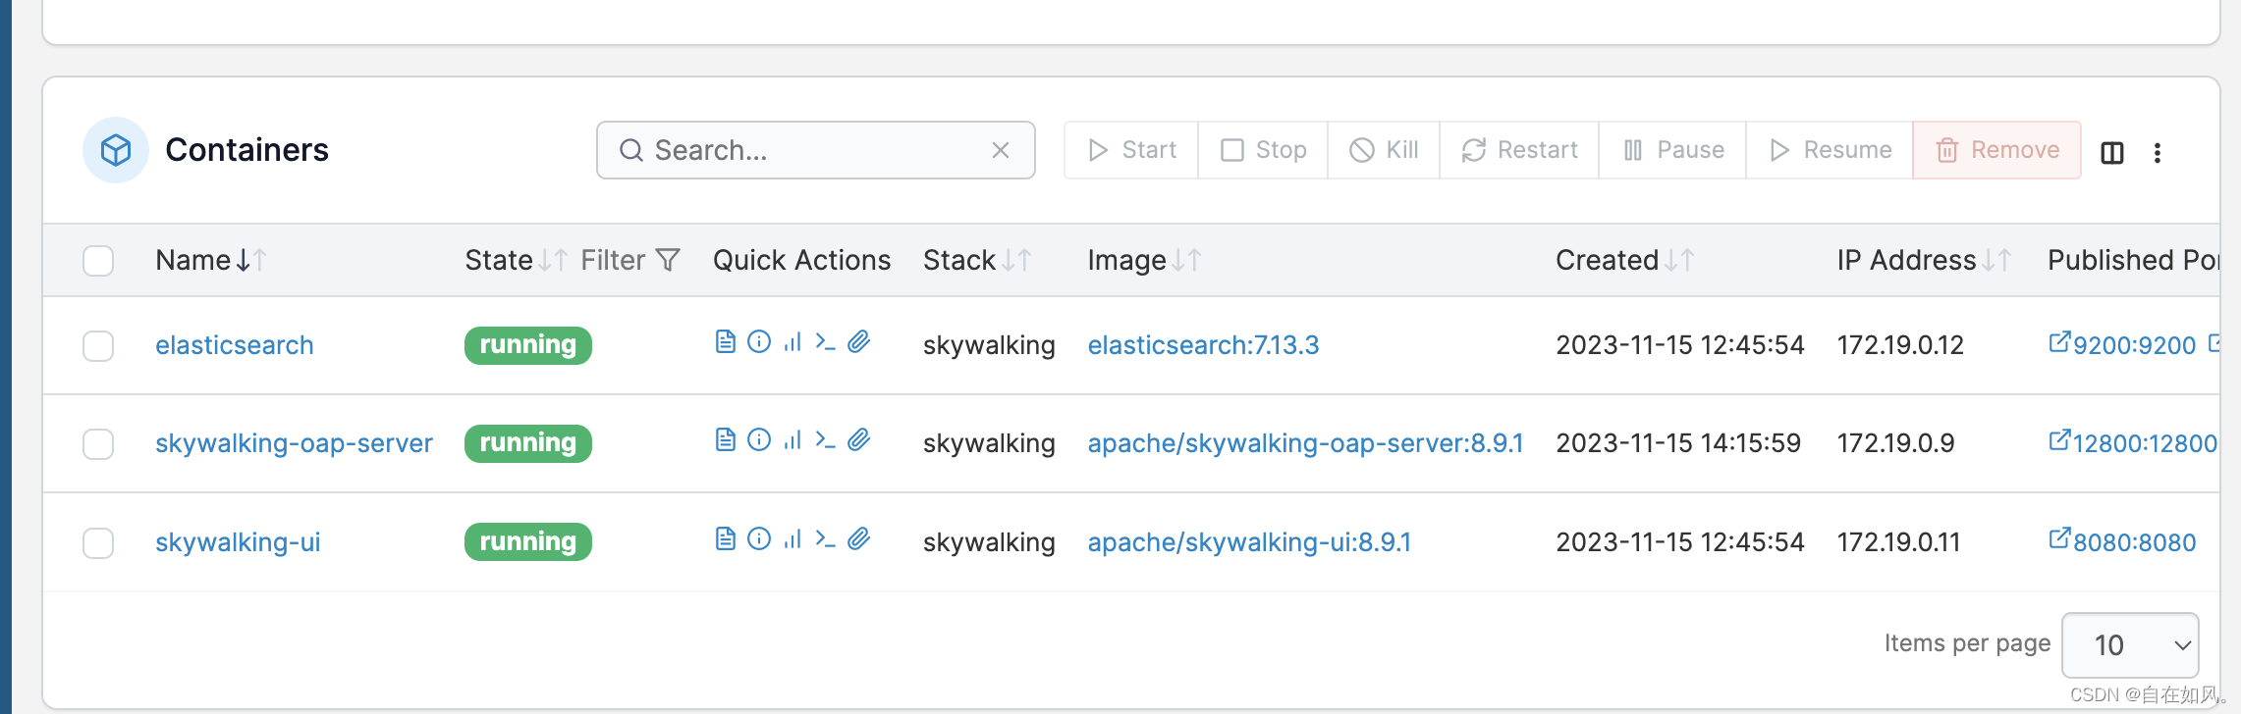2241x714 pixels.
Task: Attach to the elasticsearch container
Action: click(x=859, y=341)
